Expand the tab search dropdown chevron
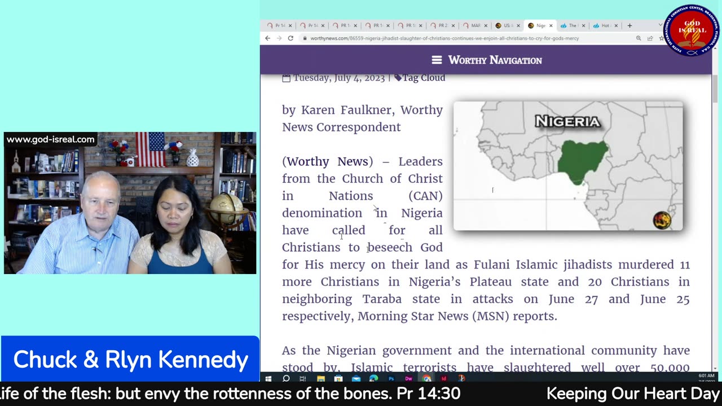Image resolution: width=722 pixels, height=406 pixels. [x=661, y=25]
